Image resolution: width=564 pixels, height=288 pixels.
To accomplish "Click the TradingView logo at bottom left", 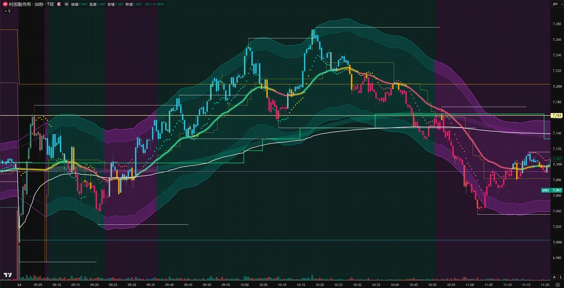I will (8, 275).
